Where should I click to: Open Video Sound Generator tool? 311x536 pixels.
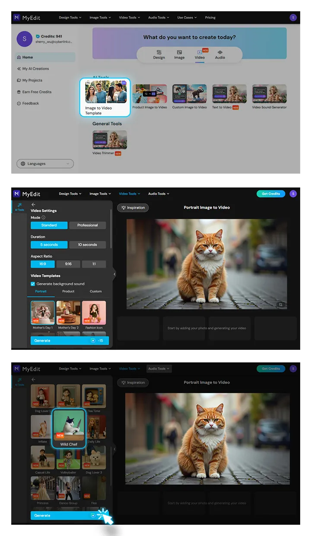coord(269,97)
